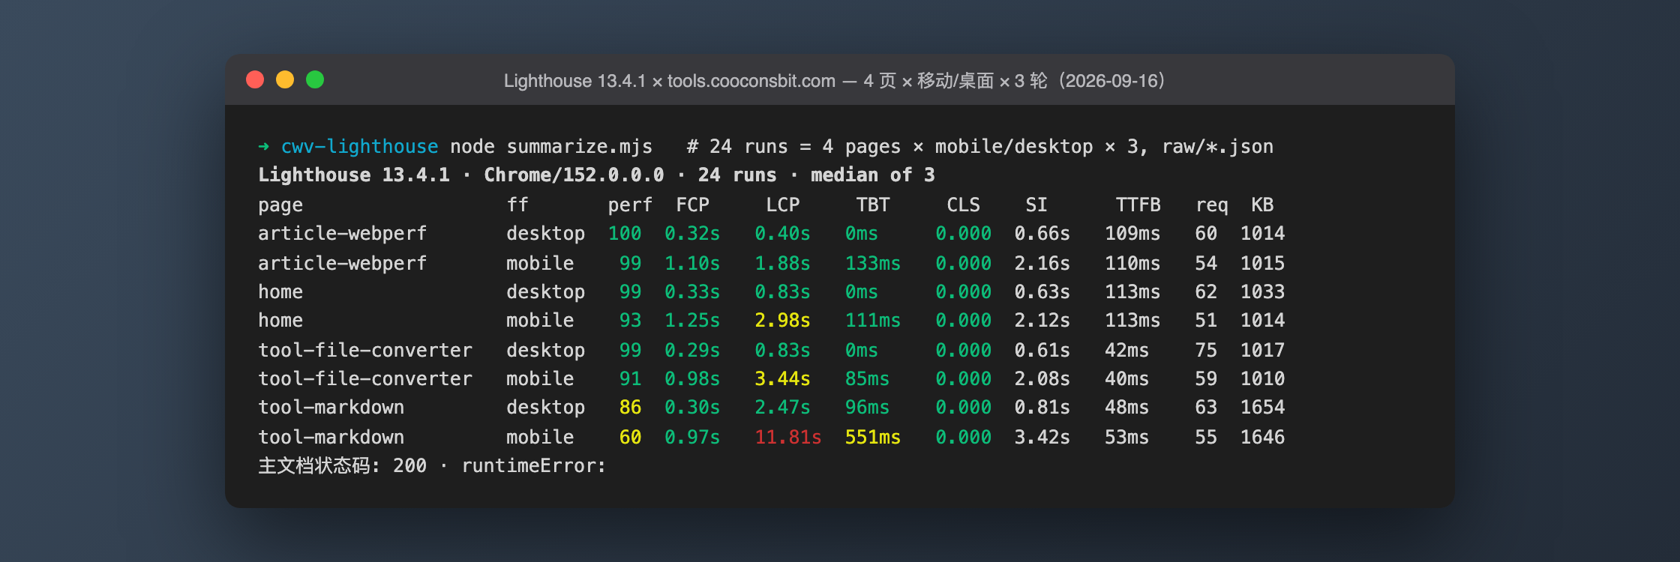
Task: Click the 'req' column header
Action: [1211, 205]
